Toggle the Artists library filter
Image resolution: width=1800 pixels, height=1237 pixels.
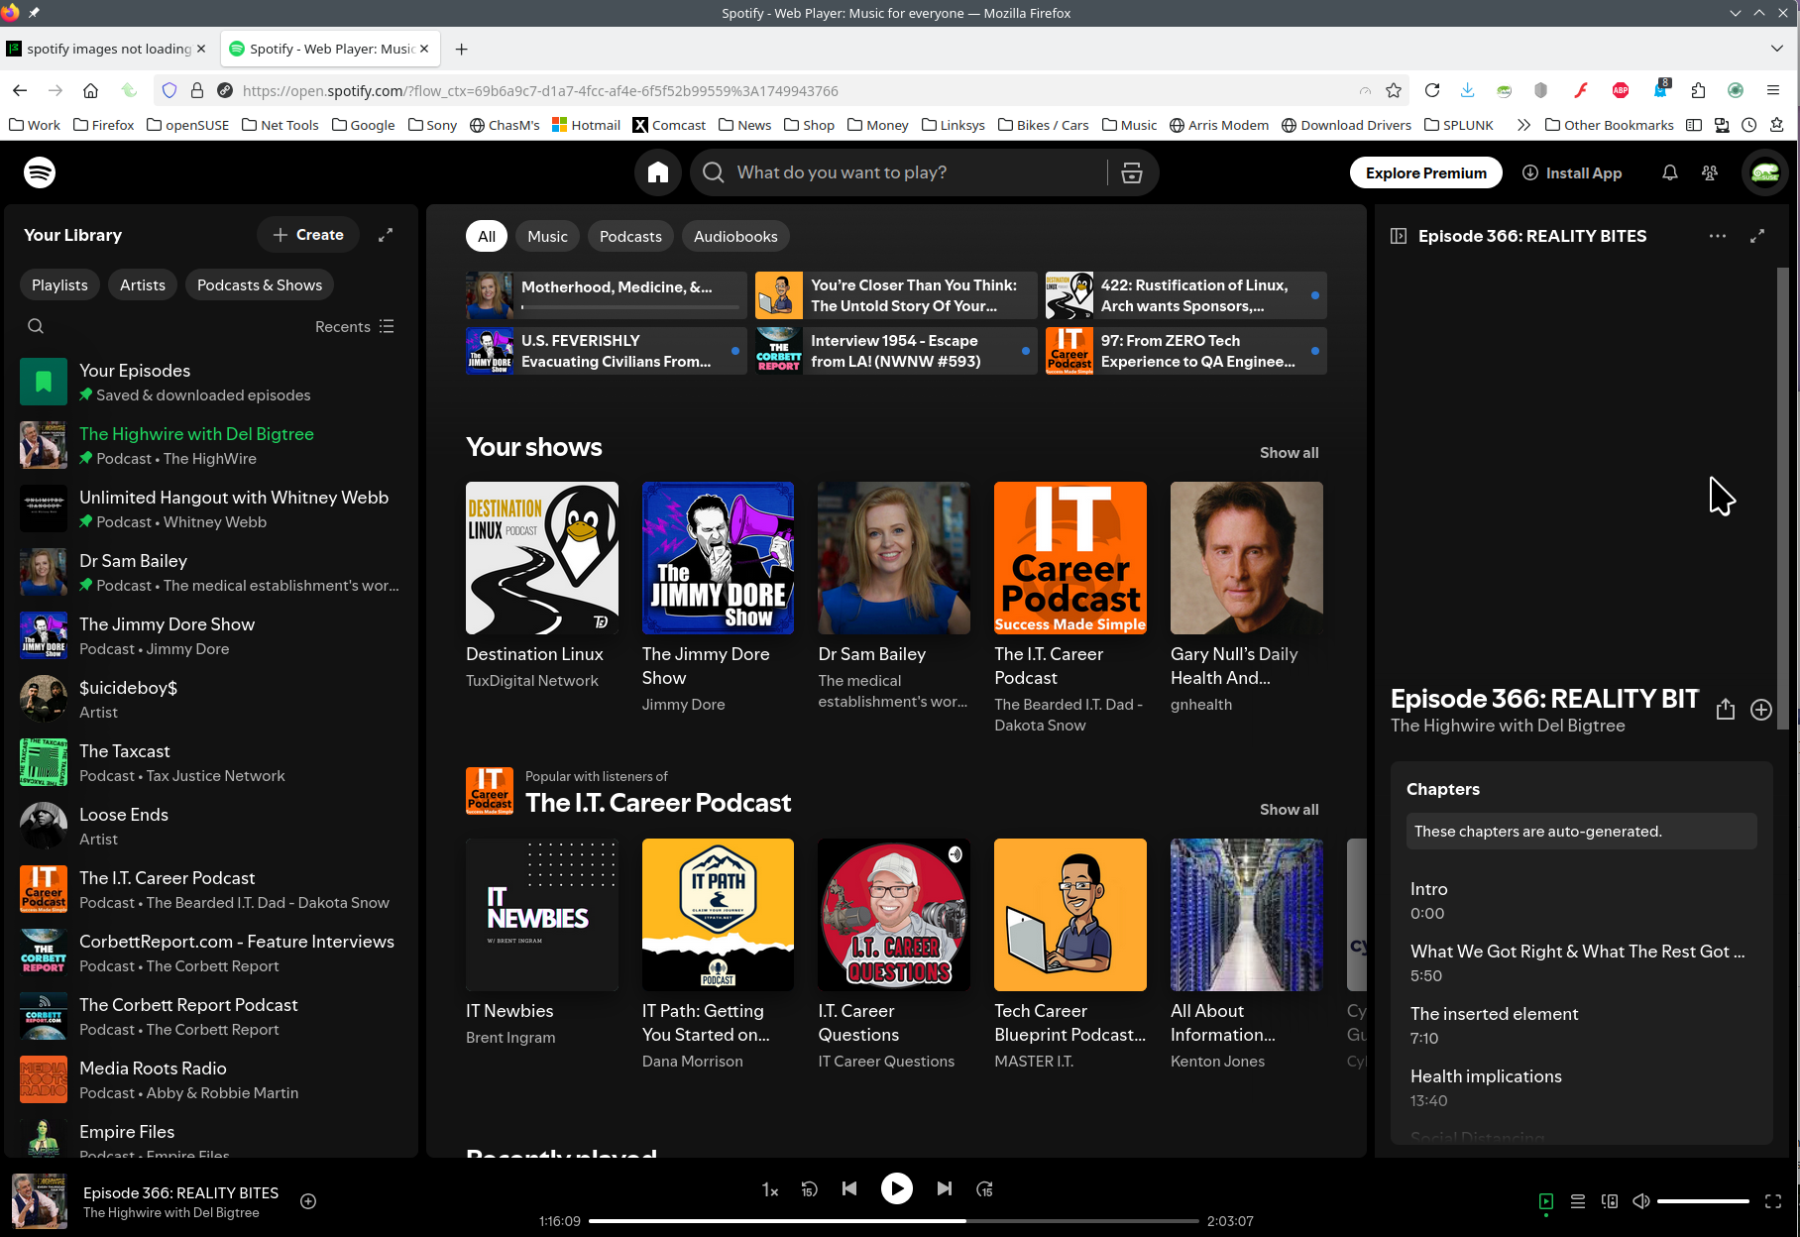(x=143, y=284)
